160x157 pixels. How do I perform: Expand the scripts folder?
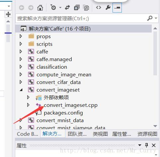coord(21,44)
